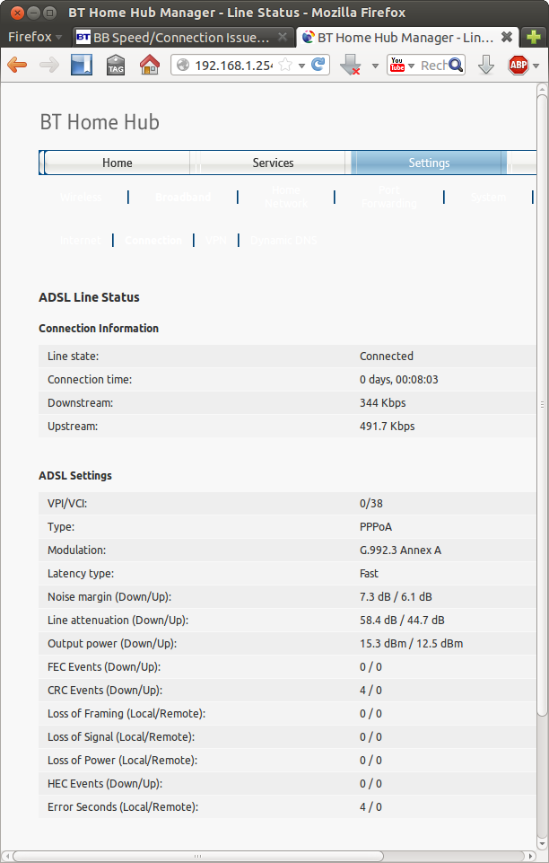The image size is (549, 863).
Task: Open YouTube search engine selector
Action: pos(402,65)
